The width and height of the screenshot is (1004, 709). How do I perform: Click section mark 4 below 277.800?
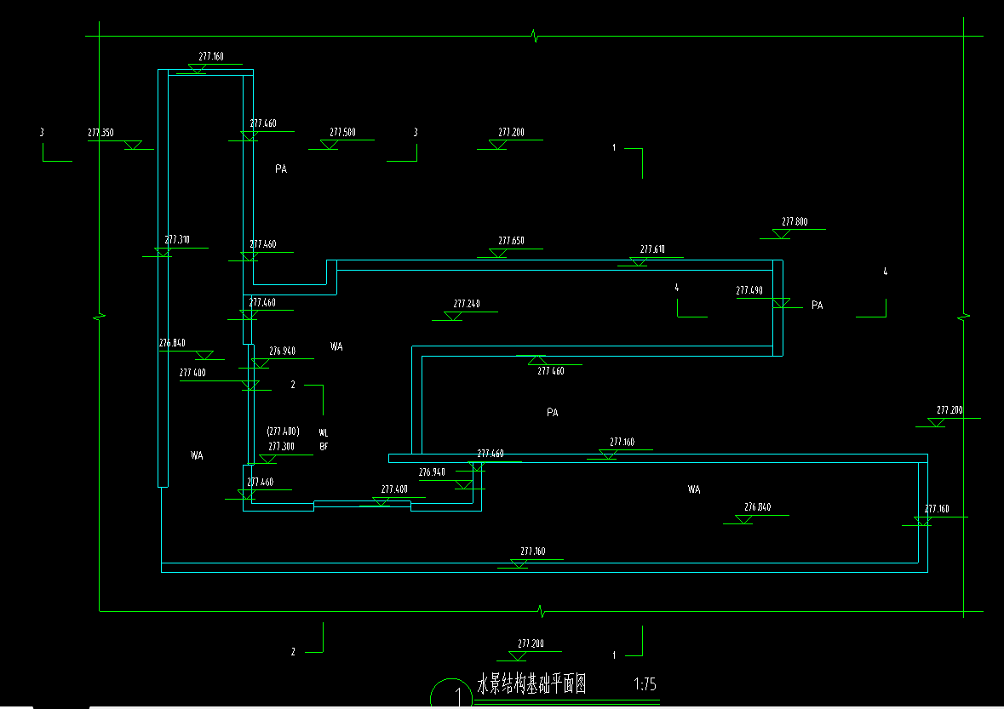coord(886,272)
